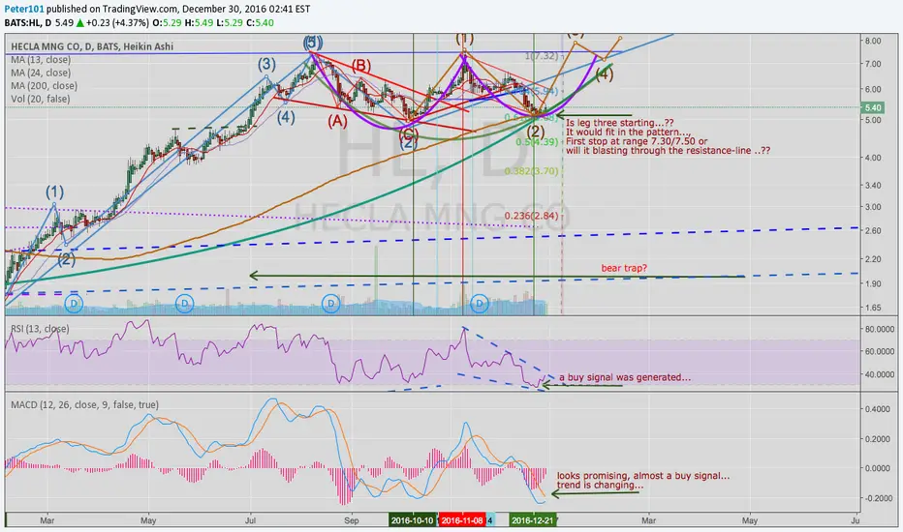Click the green 2016-12-21 date flag
Screen dimensions: 903x532
coord(533,520)
